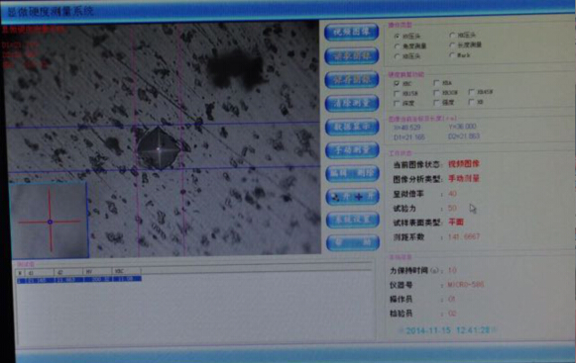Image resolution: width=576 pixels, height=363 pixels.
Task: Check the HR15N conversion checkbox
Action: coord(397,94)
